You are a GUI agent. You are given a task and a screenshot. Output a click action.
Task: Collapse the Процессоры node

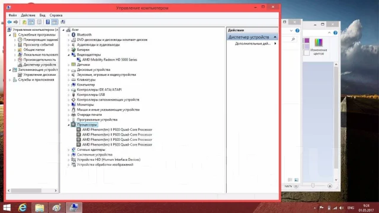click(x=69, y=125)
